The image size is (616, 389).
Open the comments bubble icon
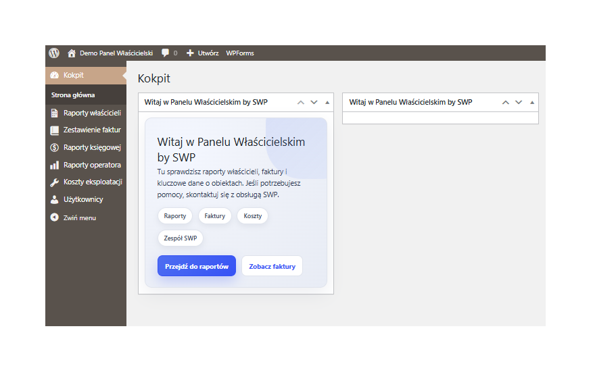pyautogui.click(x=166, y=53)
